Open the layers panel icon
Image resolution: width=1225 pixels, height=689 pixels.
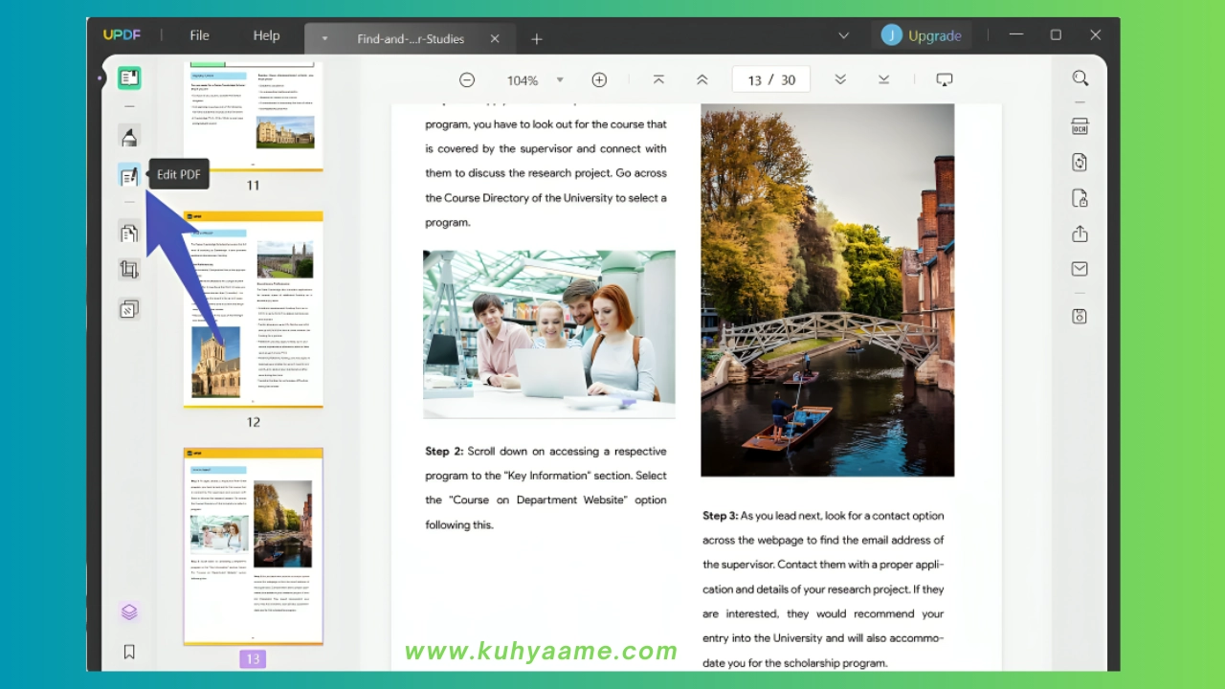point(129,611)
